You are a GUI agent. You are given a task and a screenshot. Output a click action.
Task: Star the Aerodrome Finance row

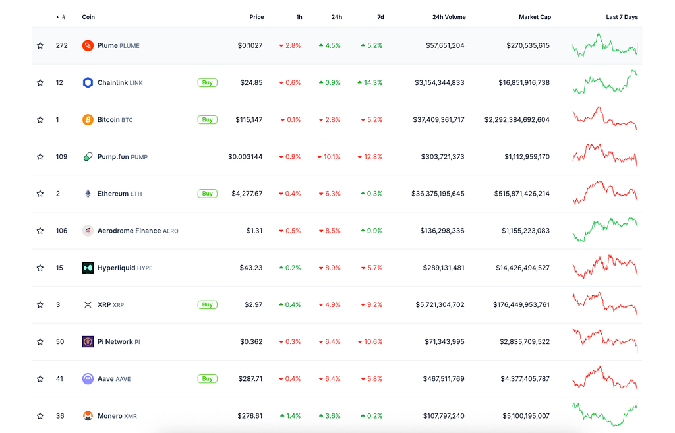click(40, 231)
